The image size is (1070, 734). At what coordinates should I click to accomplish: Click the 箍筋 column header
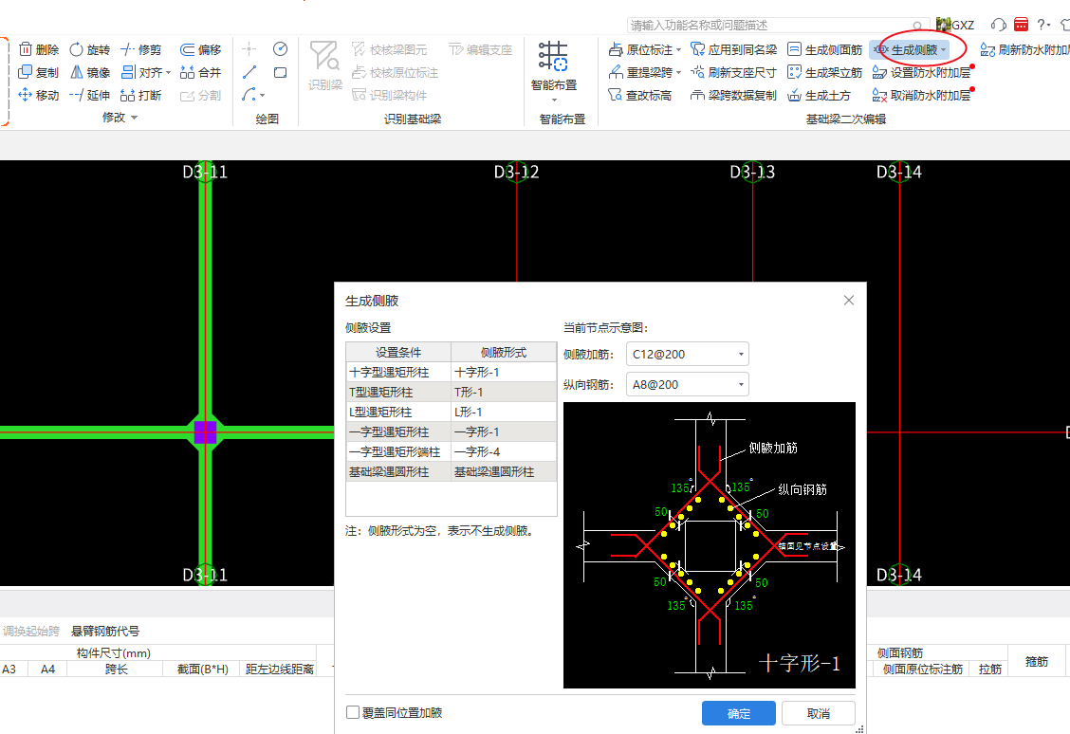click(x=1037, y=661)
